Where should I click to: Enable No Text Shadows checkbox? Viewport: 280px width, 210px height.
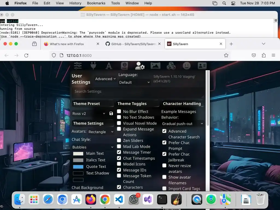pos(119,117)
